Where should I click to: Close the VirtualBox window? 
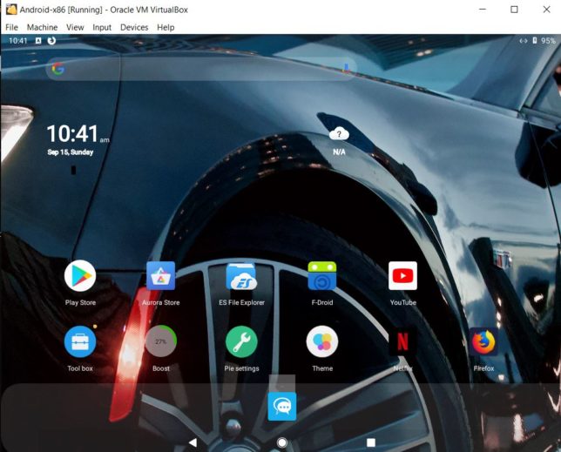pyautogui.click(x=546, y=10)
